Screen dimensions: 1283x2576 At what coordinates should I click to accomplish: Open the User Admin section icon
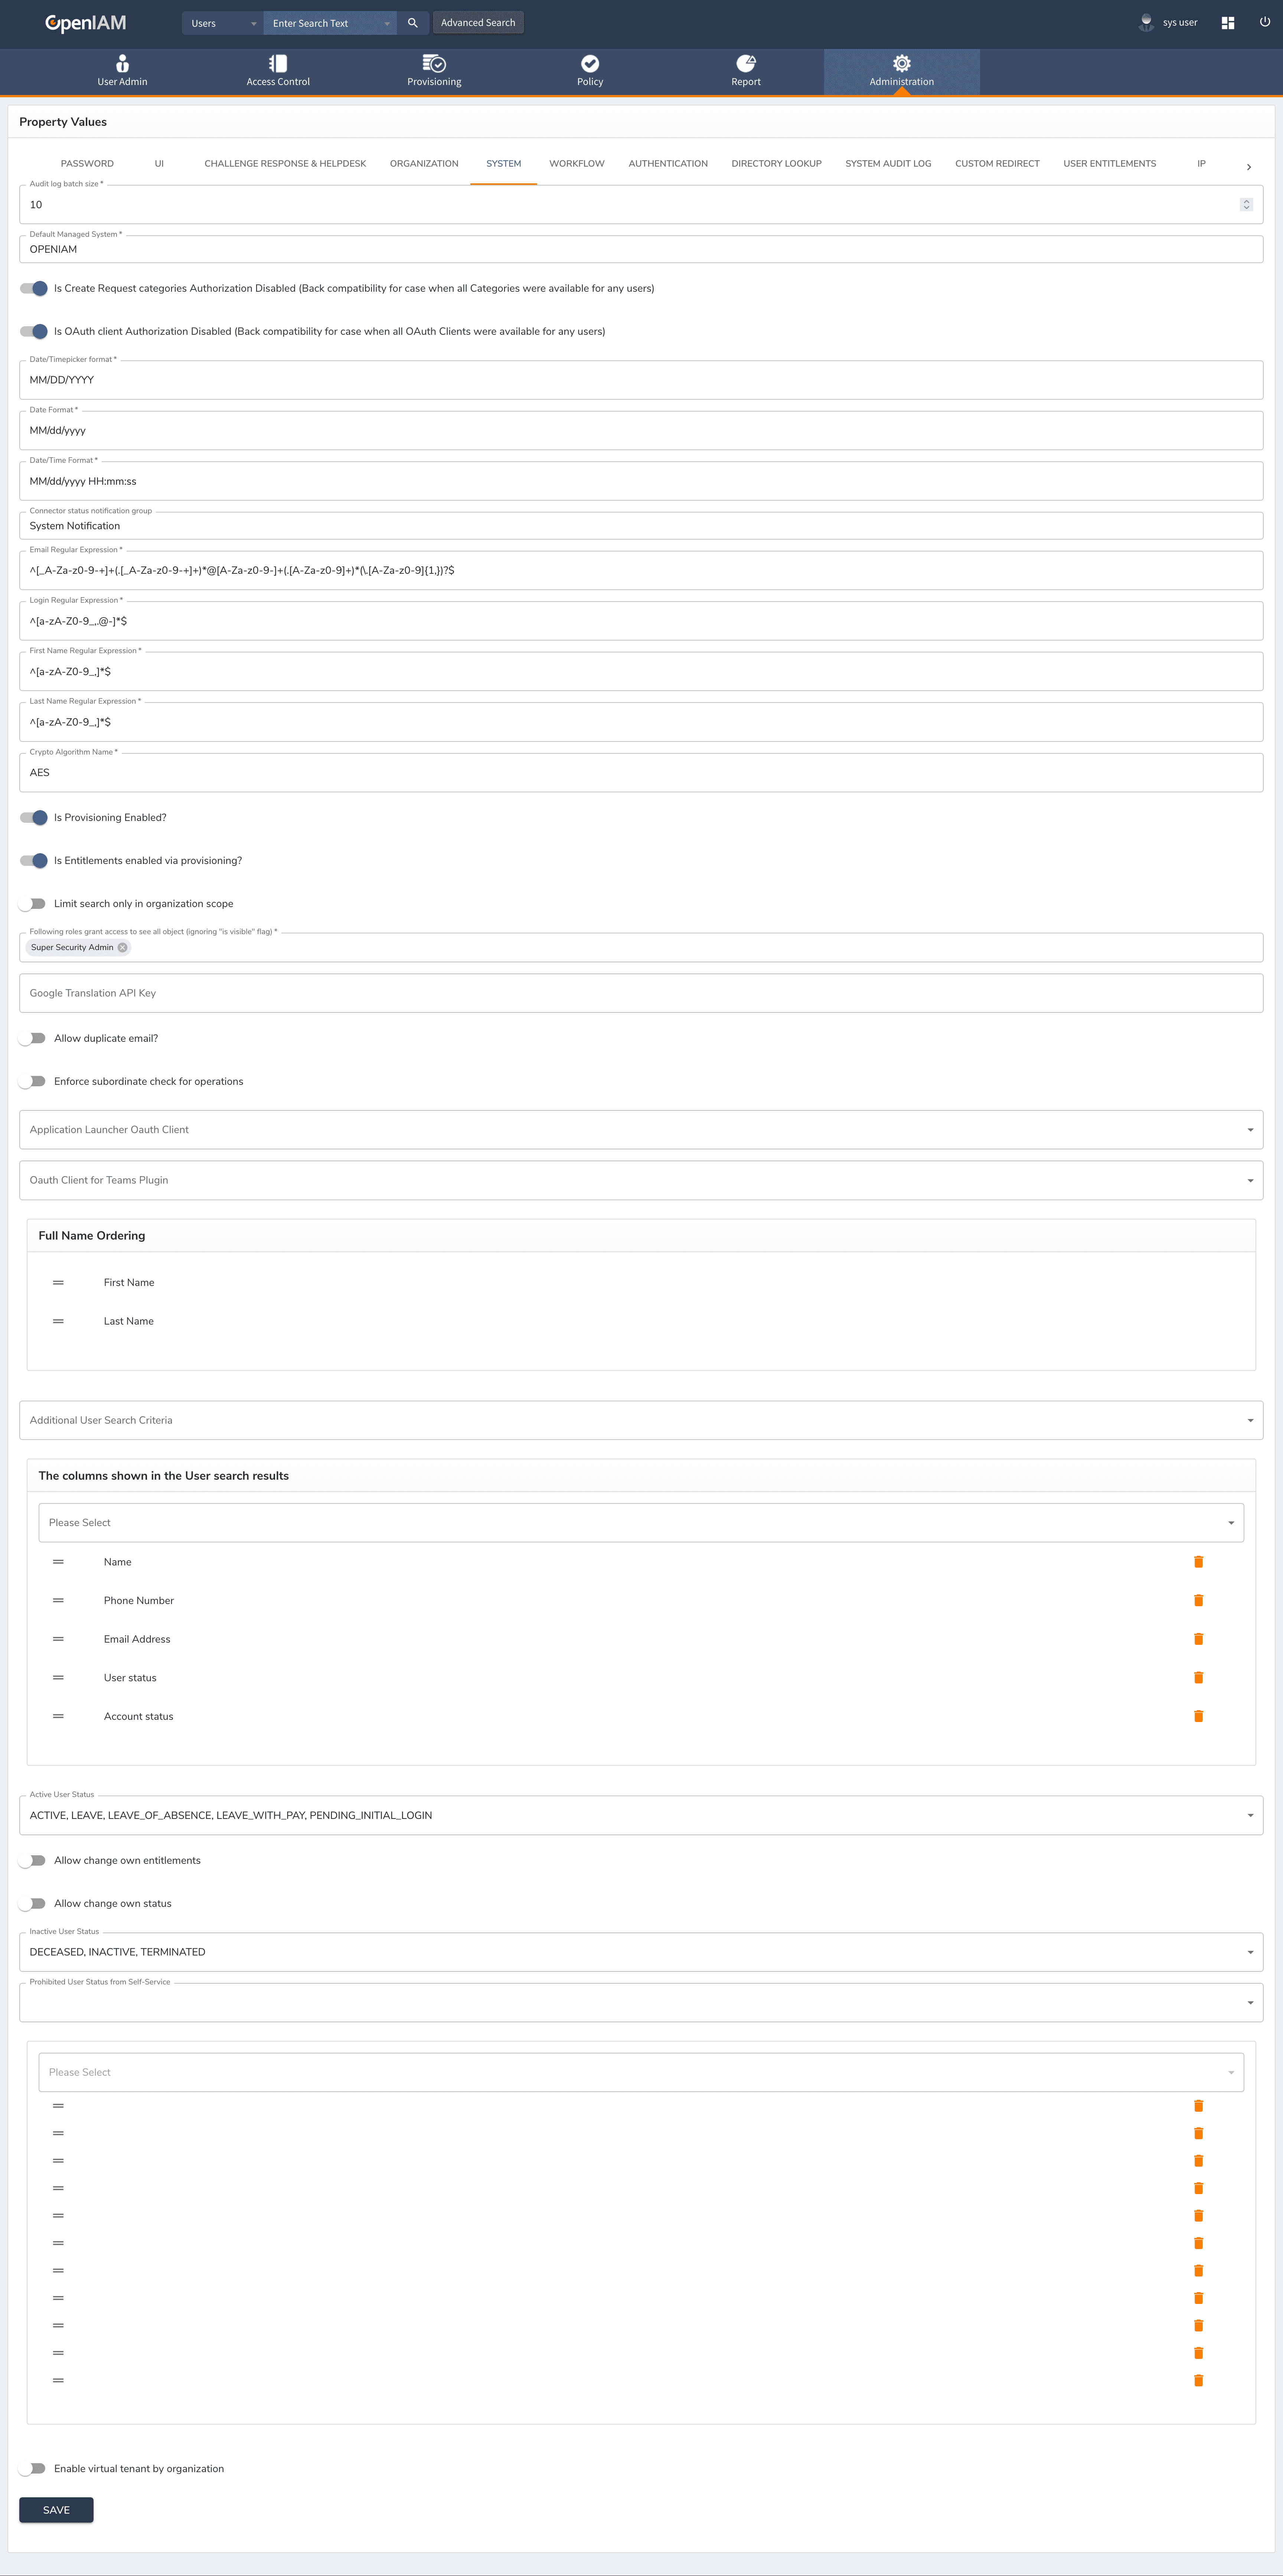[x=122, y=64]
